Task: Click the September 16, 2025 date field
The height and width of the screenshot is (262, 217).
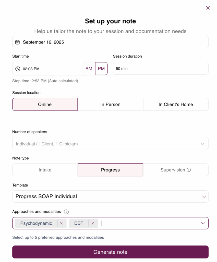Action: pyautogui.click(x=110, y=42)
